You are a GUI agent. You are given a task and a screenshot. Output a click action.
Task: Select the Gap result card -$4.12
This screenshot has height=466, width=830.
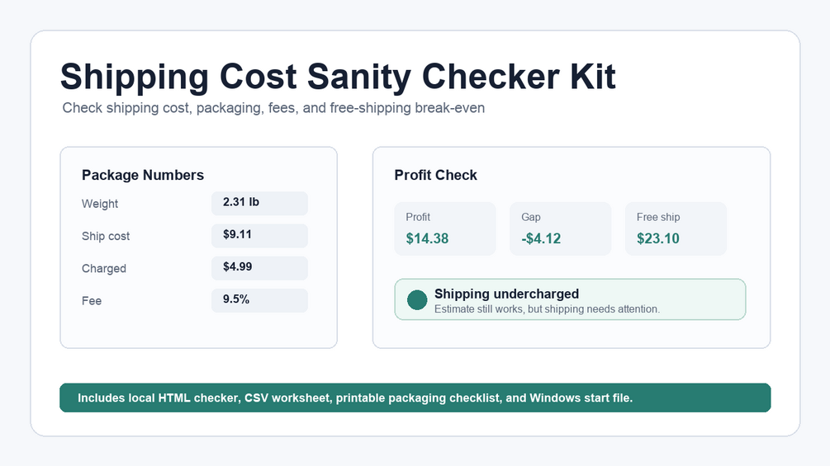coord(561,228)
